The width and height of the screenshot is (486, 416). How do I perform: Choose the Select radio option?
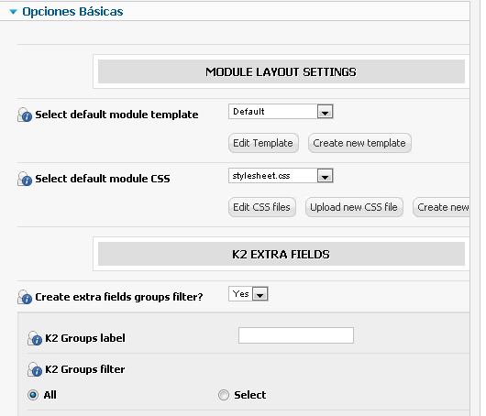click(x=224, y=395)
